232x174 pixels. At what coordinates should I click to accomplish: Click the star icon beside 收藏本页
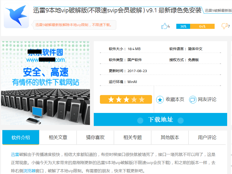(x=160, y=100)
